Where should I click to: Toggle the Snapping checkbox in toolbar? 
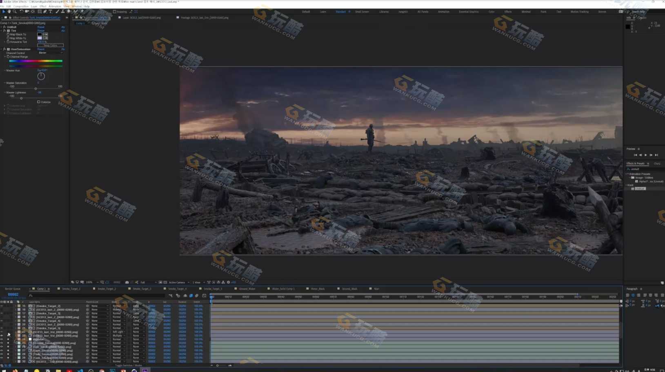tap(114, 12)
